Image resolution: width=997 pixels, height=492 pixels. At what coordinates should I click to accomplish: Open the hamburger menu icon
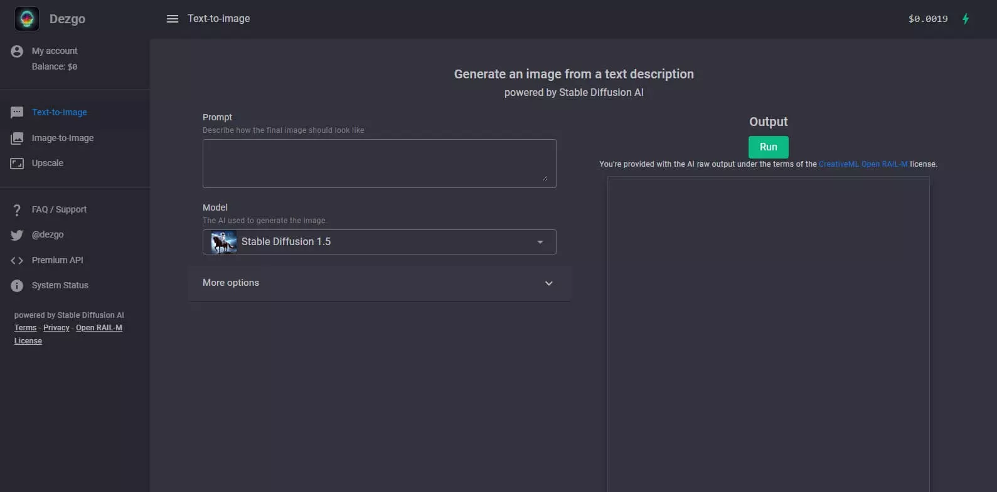(x=172, y=19)
